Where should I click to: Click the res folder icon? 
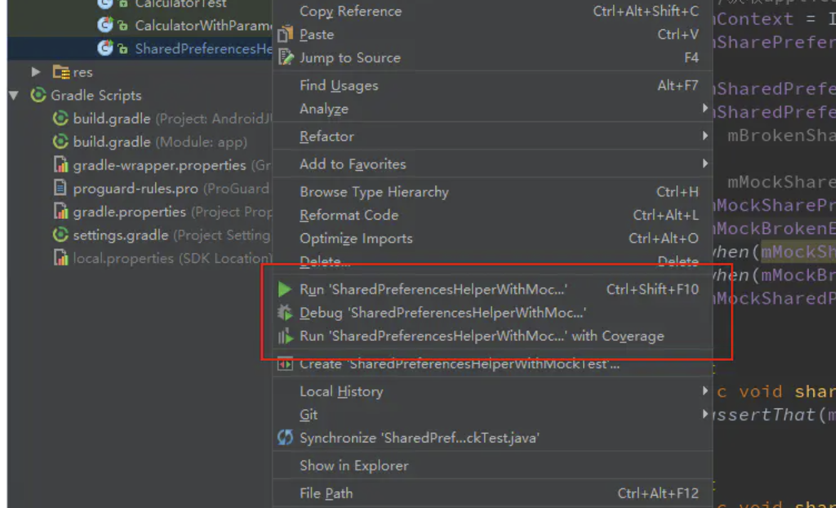pyautogui.click(x=61, y=72)
